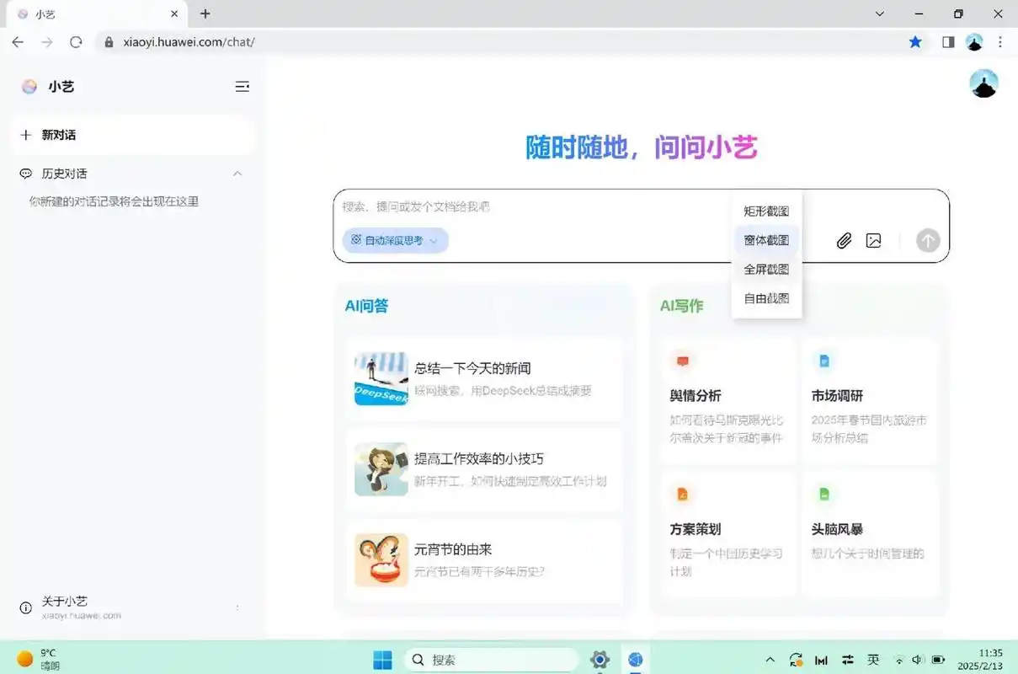This screenshot has width=1018, height=674.
Task: Select 自由截图 from screenshot menu
Action: pyautogui.click(x=766, y=298)
